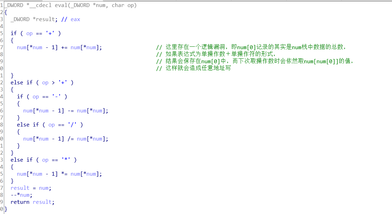Screen dimensions: 392x214
Task: Click the third comment line mentioning num[num[0]]
Action: coord(255,61)
